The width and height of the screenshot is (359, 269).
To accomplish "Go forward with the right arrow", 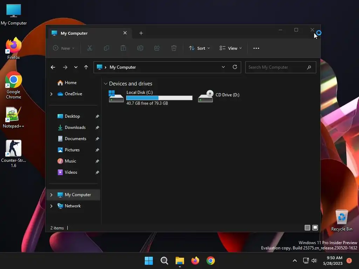I will (x=65, y=67).
